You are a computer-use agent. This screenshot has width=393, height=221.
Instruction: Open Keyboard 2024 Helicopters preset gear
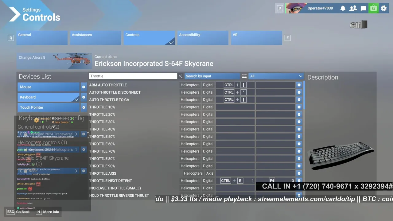[84, 149]
